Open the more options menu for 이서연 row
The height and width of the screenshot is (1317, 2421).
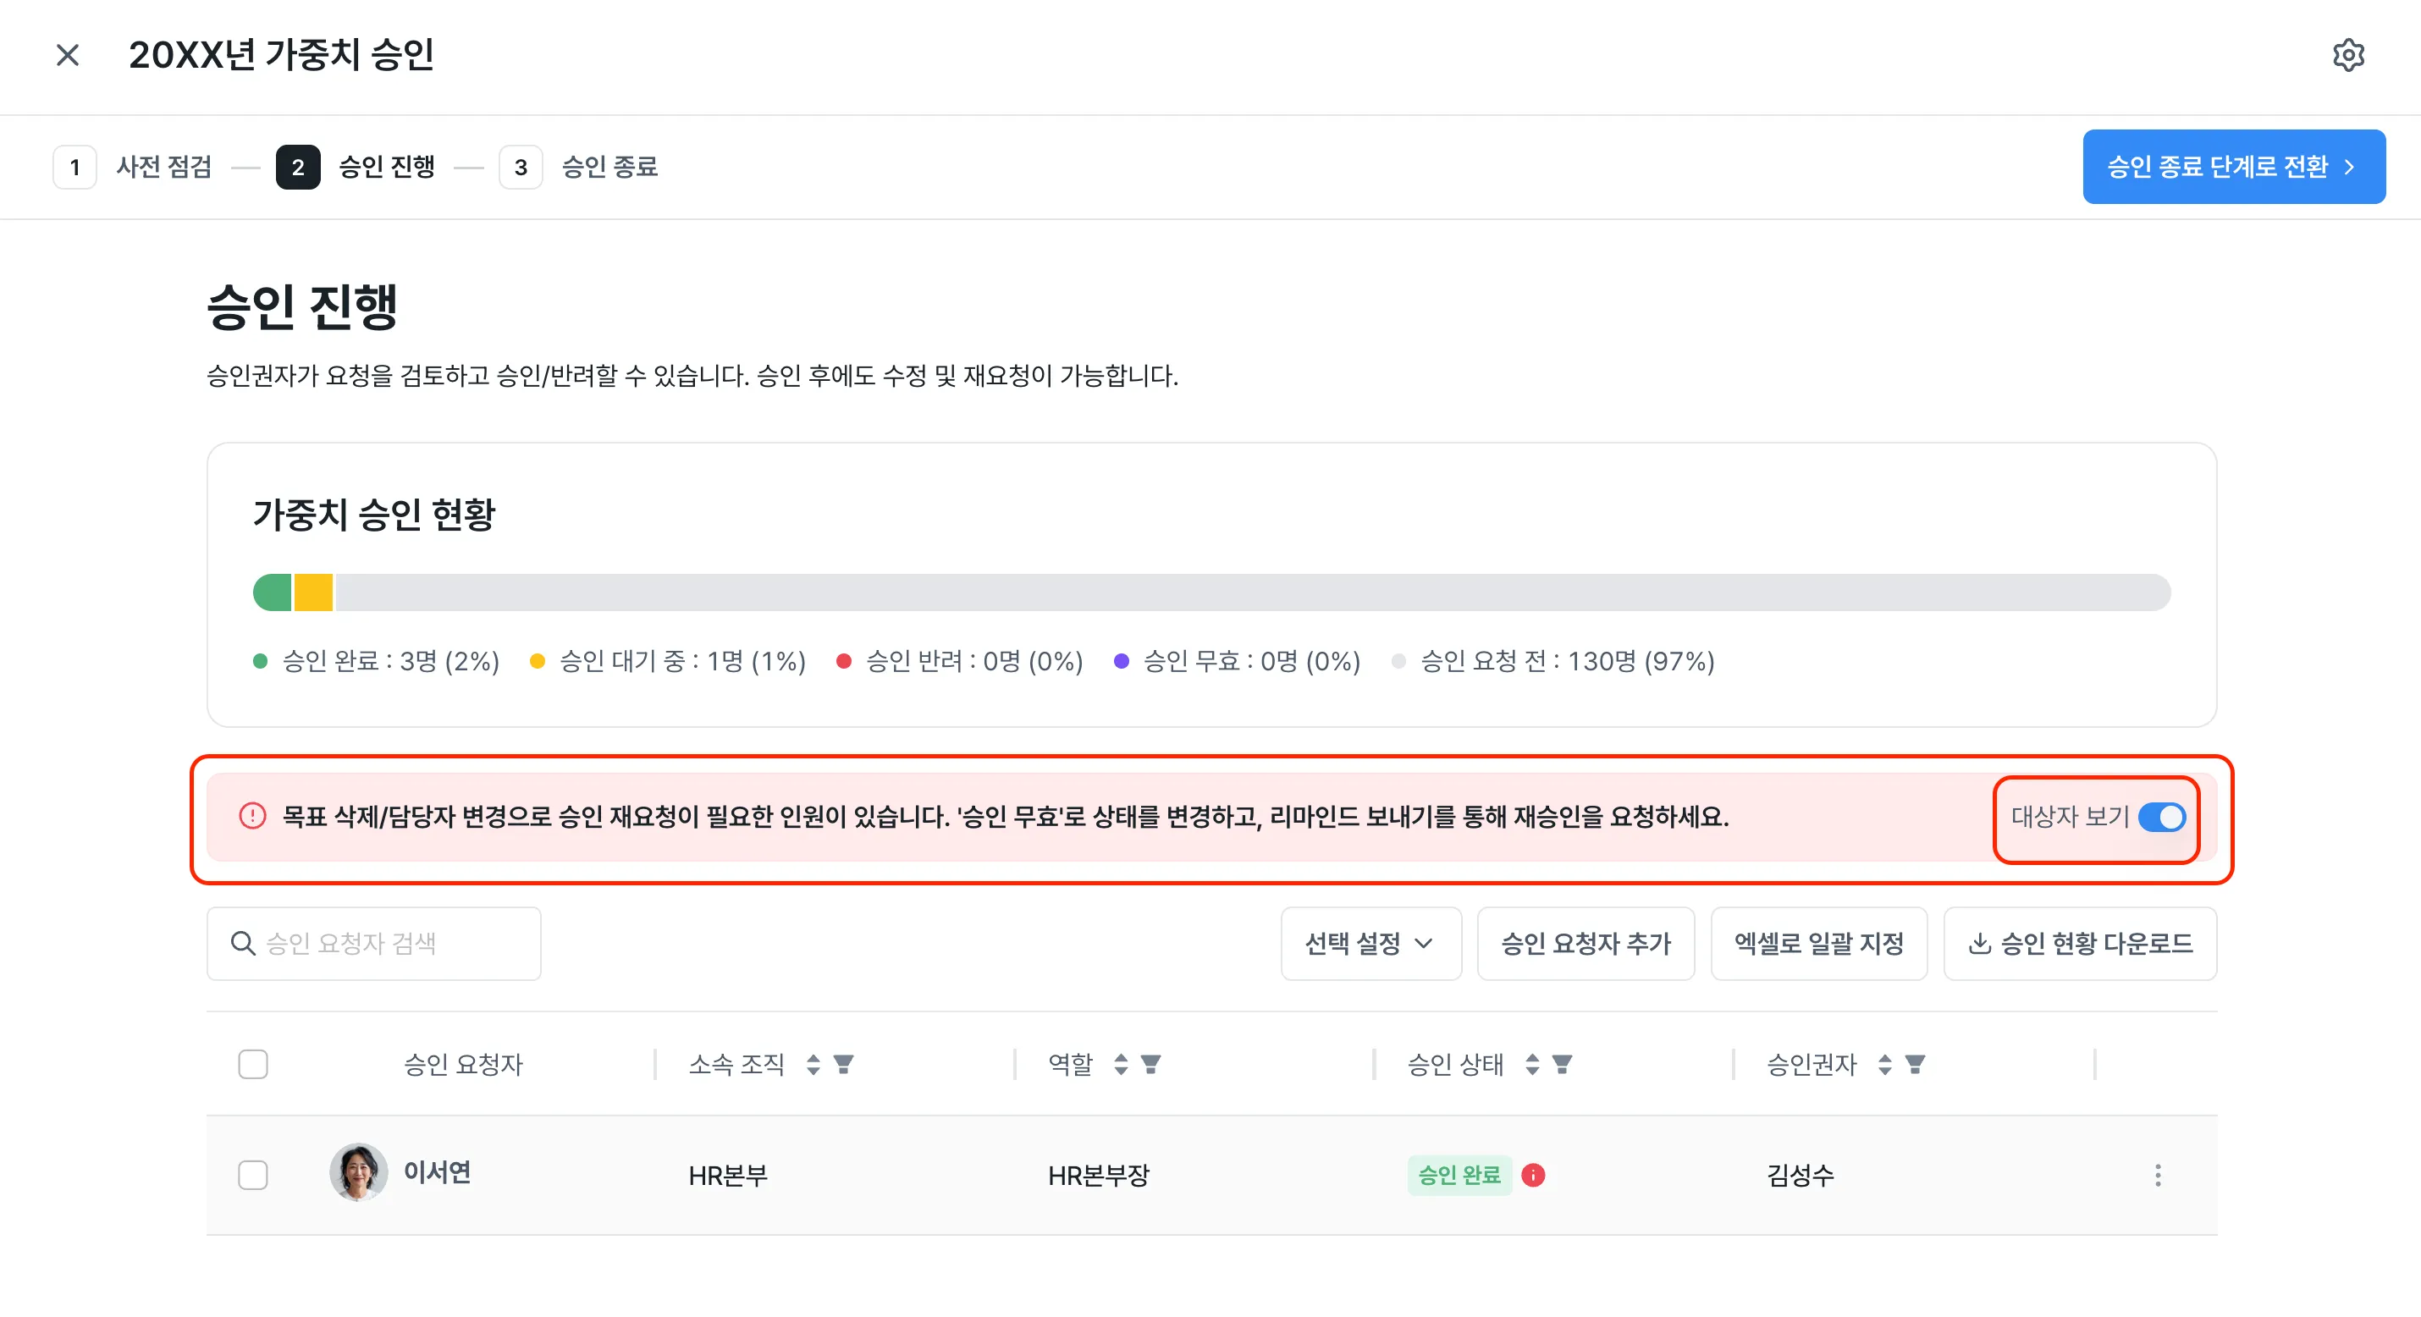(2158, 1175)
